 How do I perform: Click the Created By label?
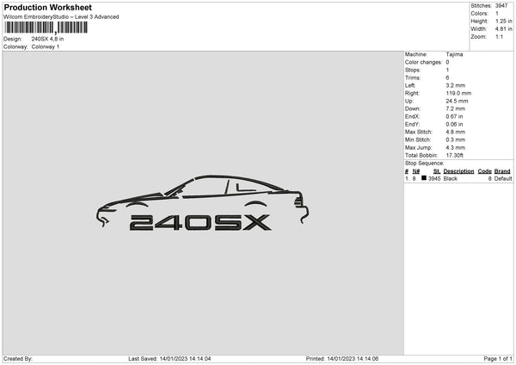tap(18, 359)
